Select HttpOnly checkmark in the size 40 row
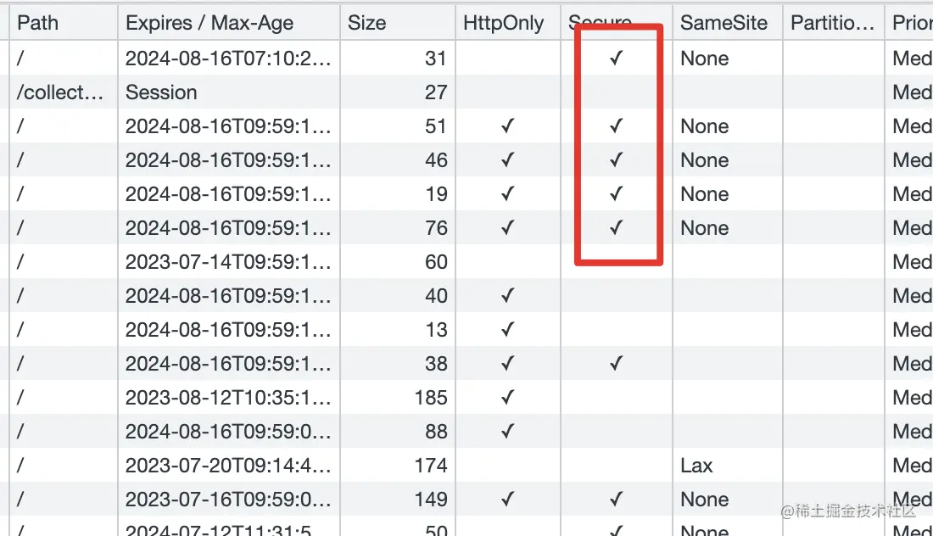This screenshot has width=933, height=536. [507, 296]
